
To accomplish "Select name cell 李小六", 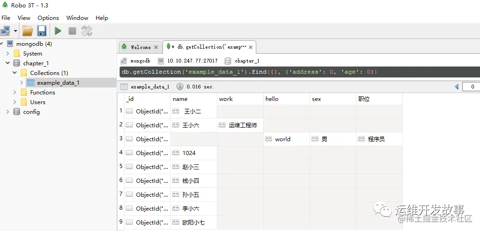I will tap(194, 208).
